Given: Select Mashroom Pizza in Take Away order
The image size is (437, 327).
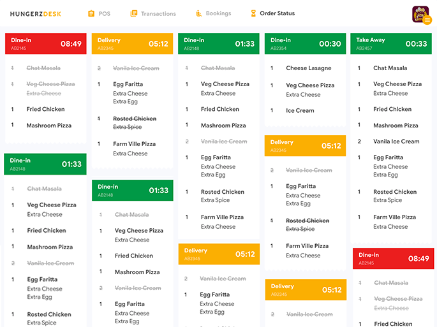Looking at the screenshot, I should pos(396,126).
